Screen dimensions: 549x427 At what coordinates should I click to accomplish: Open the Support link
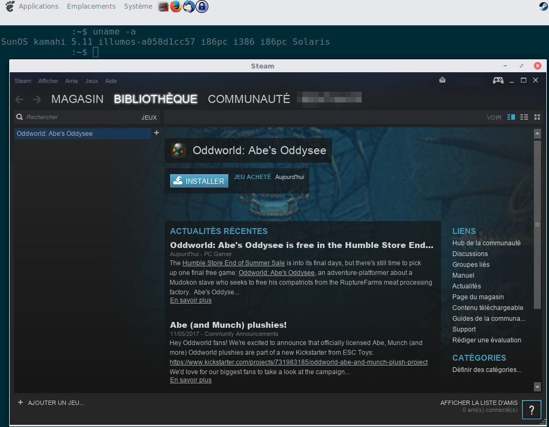click(464, 329)
